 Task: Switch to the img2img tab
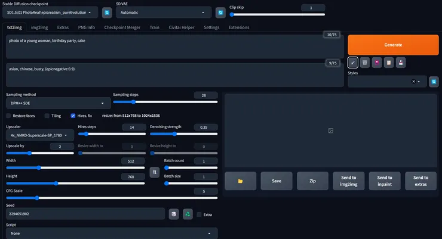click(39, 27)
